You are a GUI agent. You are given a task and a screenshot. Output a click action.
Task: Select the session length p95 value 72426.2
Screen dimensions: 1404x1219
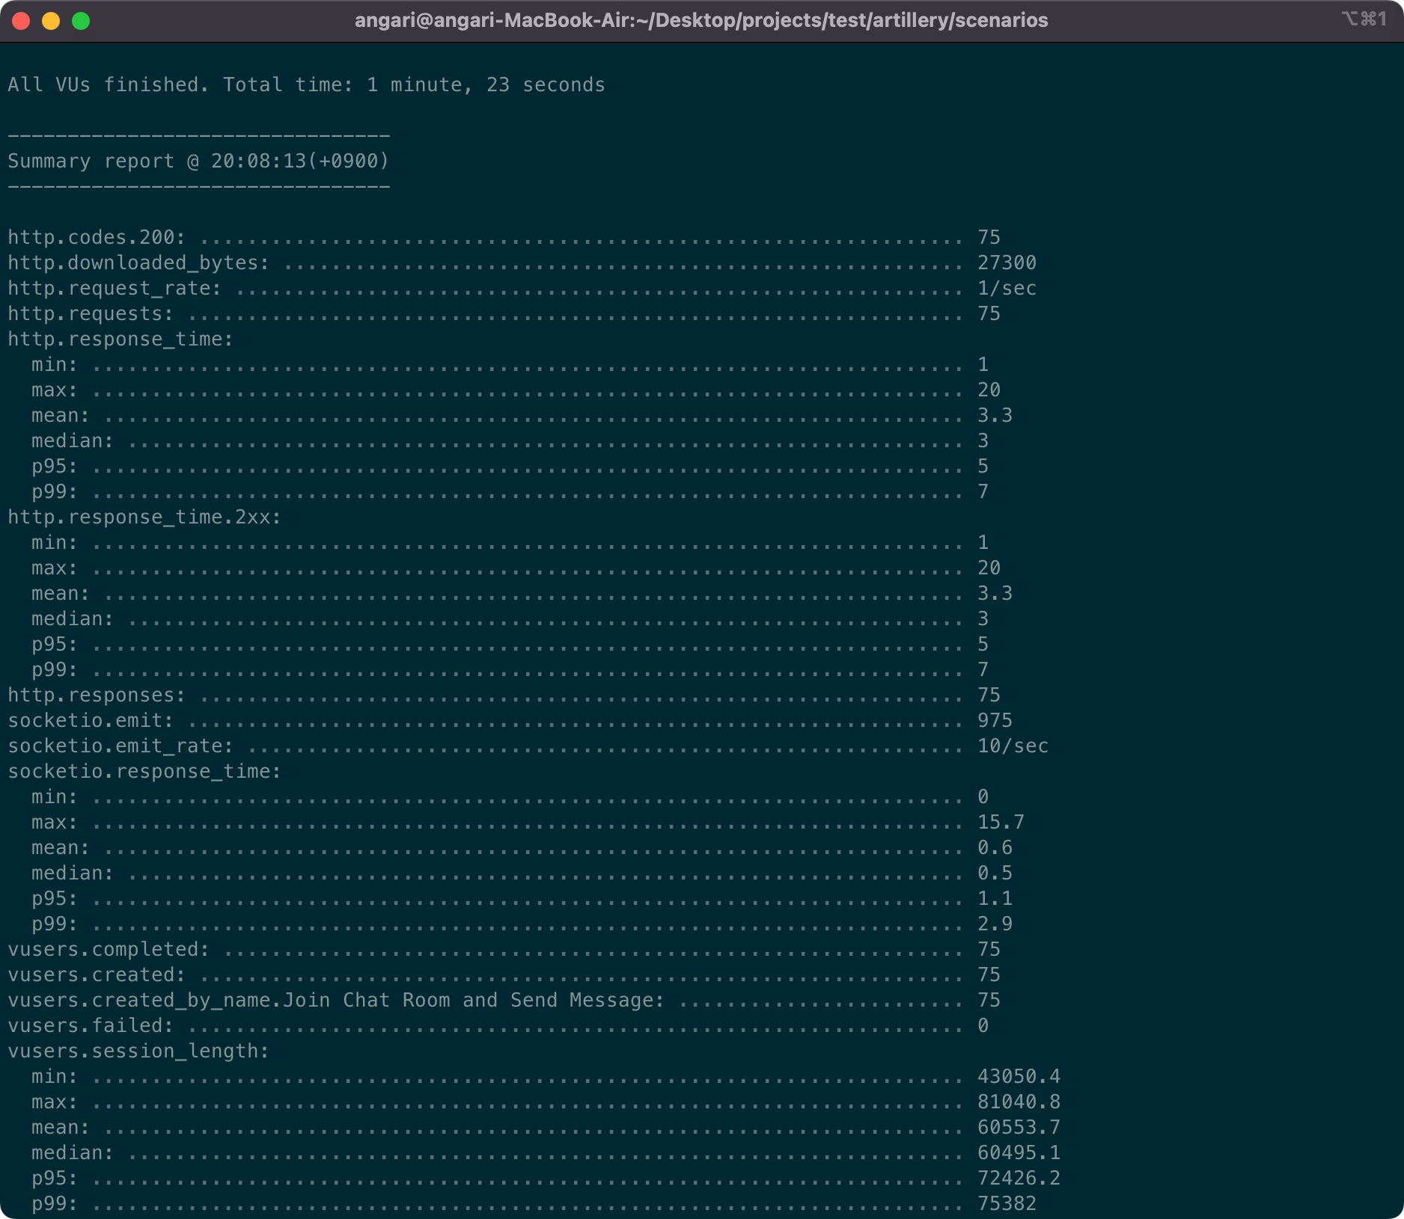point(1019,1178)
